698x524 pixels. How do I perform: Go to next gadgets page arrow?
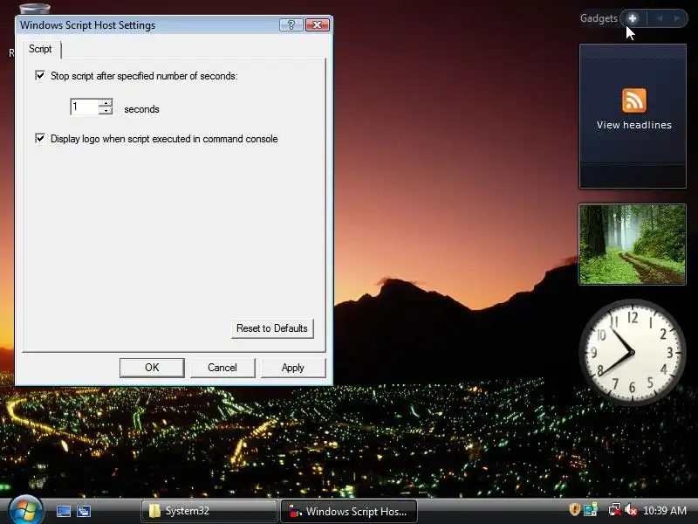coord(677,18)
